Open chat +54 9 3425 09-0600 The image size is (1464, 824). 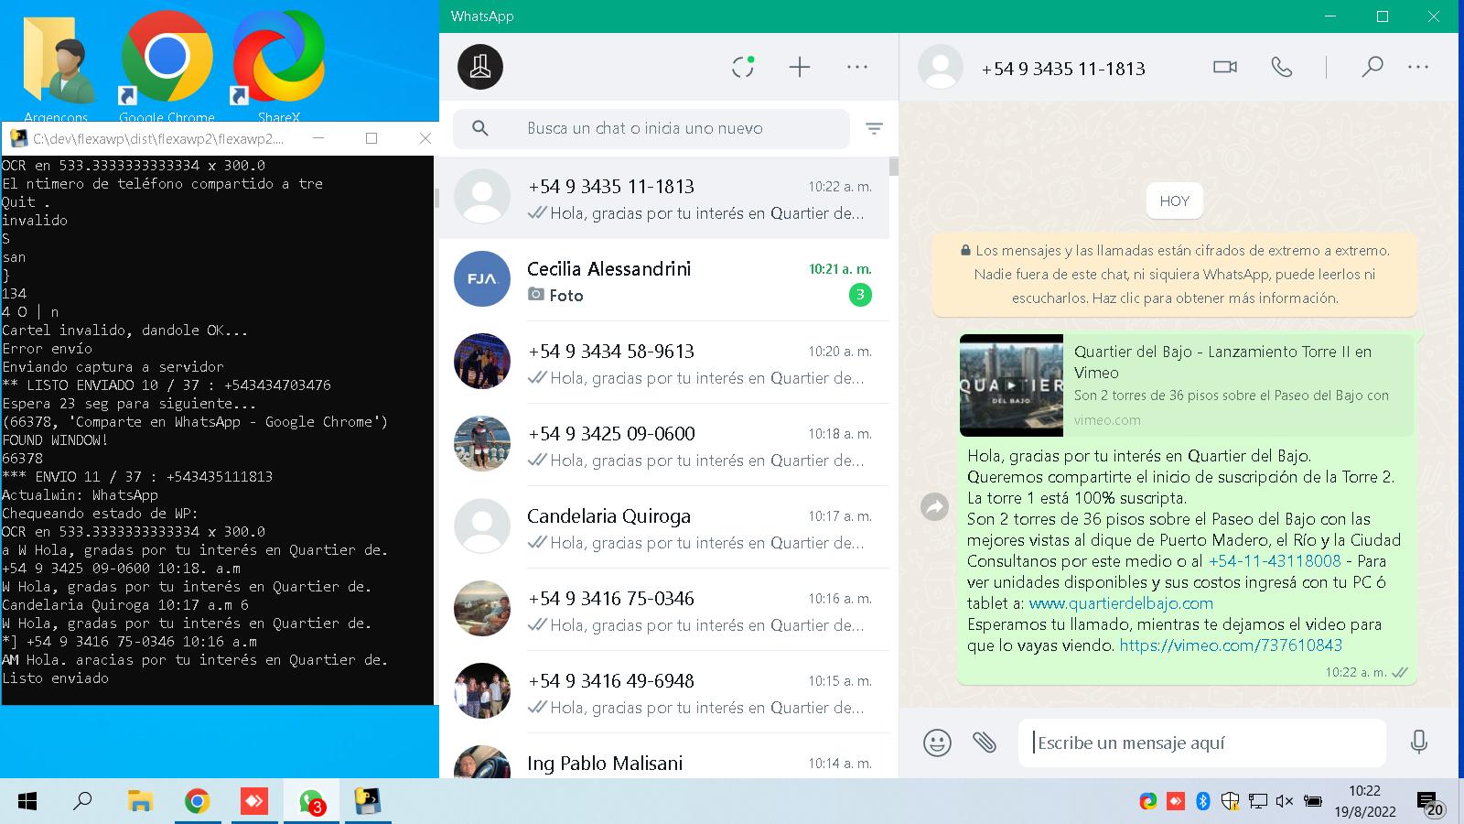coord(664,445)
